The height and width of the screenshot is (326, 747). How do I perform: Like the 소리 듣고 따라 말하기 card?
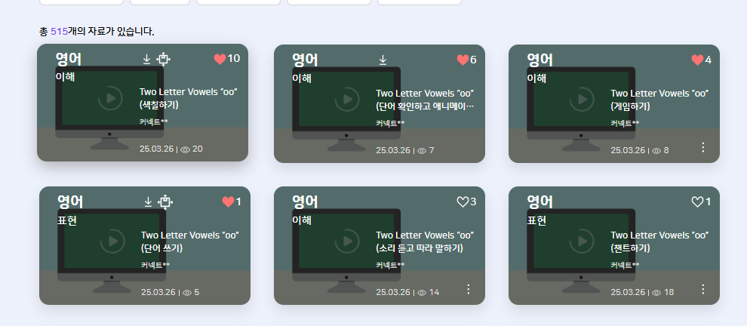coord(463,202)
